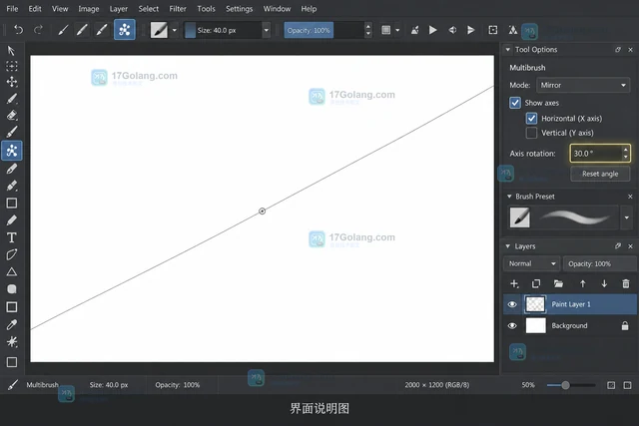The image size is (639, 426).
Task: Select the triangle polygon tool
Action: click(11, 271)
